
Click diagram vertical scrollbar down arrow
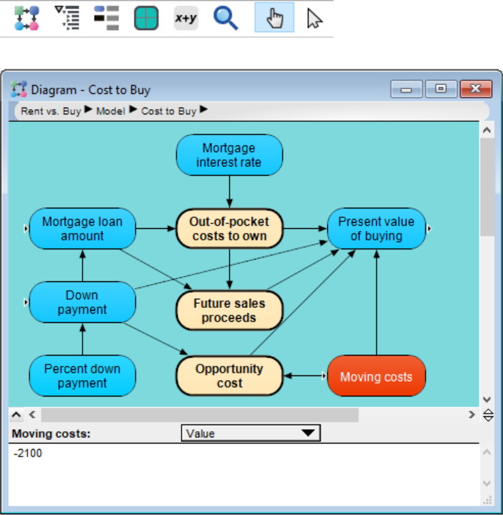(x=487, y=399)
